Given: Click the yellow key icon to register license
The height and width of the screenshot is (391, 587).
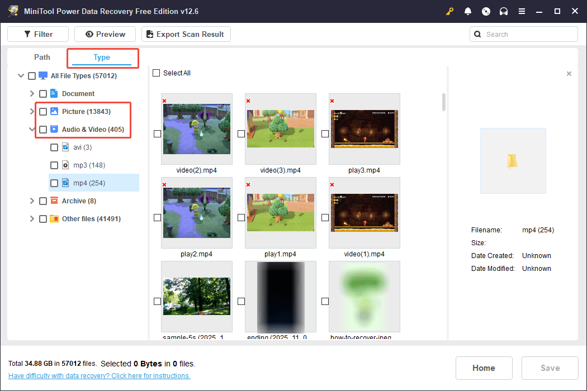Looking at the screenshot, I should coord(449,11).
